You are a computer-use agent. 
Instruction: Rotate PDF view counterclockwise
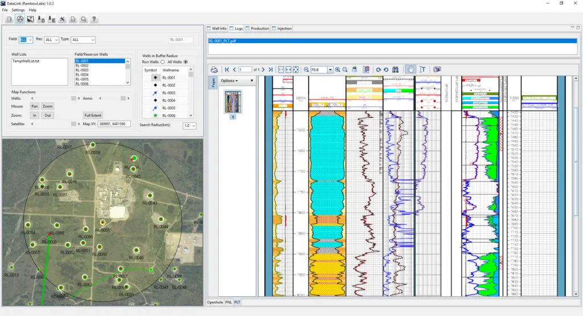(x=386, y=69)
